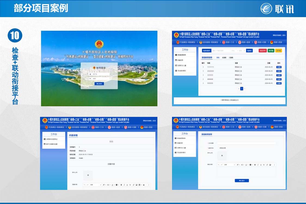Image resolution: width=306 pixels, height=204 pixels.
Task: Click the attachment upload plus box in 内容详情 screenshot
Action: point(88,175)
